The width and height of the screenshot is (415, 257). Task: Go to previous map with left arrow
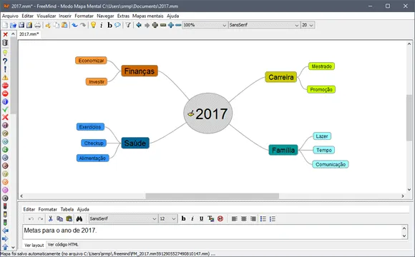point(139,25)
